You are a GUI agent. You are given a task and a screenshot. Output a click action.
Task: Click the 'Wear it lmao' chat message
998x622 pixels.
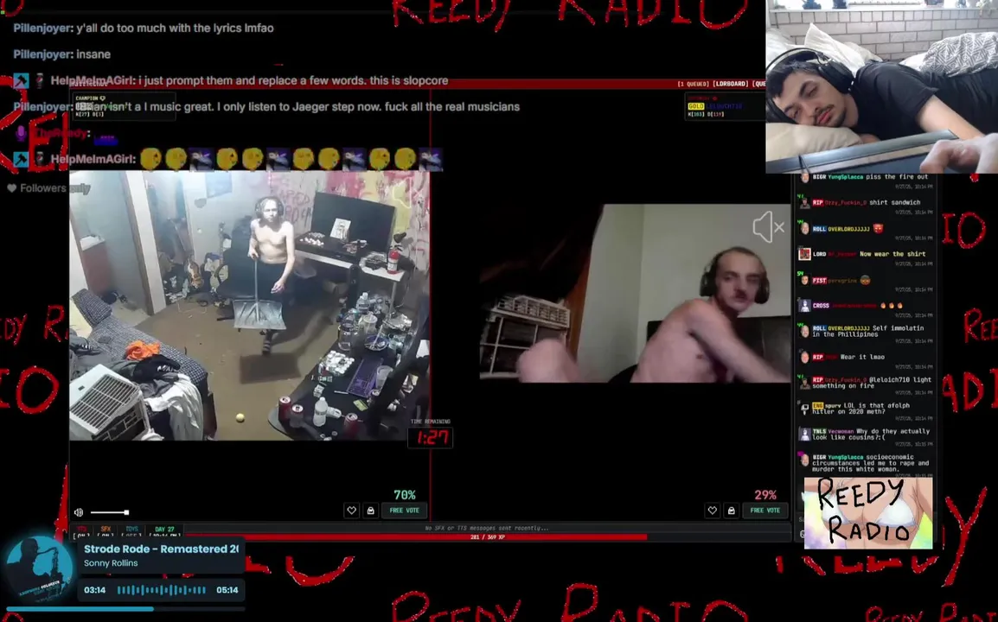pyautogui.click(x=862, y=357)
